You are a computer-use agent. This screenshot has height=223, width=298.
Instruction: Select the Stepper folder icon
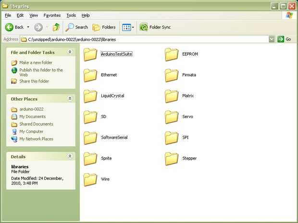[x=172, y=159]
